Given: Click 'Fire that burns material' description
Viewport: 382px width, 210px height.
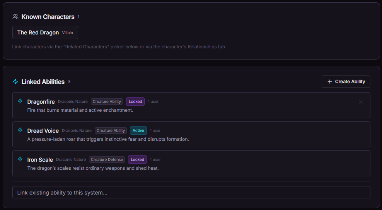Looking at the screenshot, I should pos(80,110).
